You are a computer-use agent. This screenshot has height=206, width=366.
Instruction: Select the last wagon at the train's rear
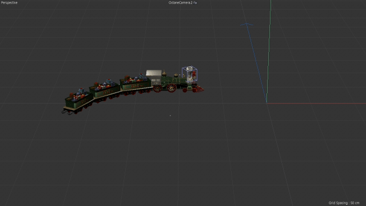pyautogui.click(x=77, y=101)
